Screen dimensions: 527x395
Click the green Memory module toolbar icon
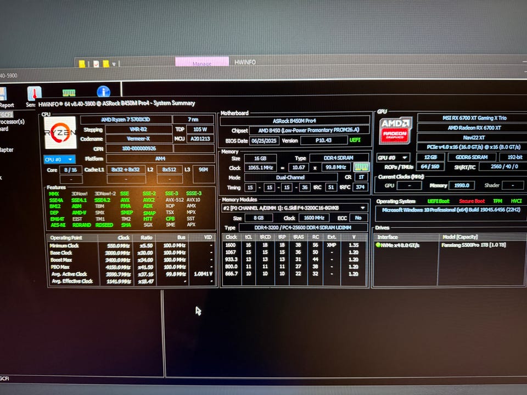pyautogui.click(x=69, y=93)
